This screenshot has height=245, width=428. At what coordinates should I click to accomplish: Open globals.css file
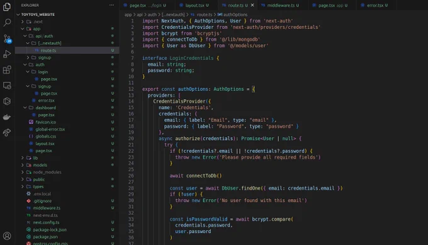67,136
